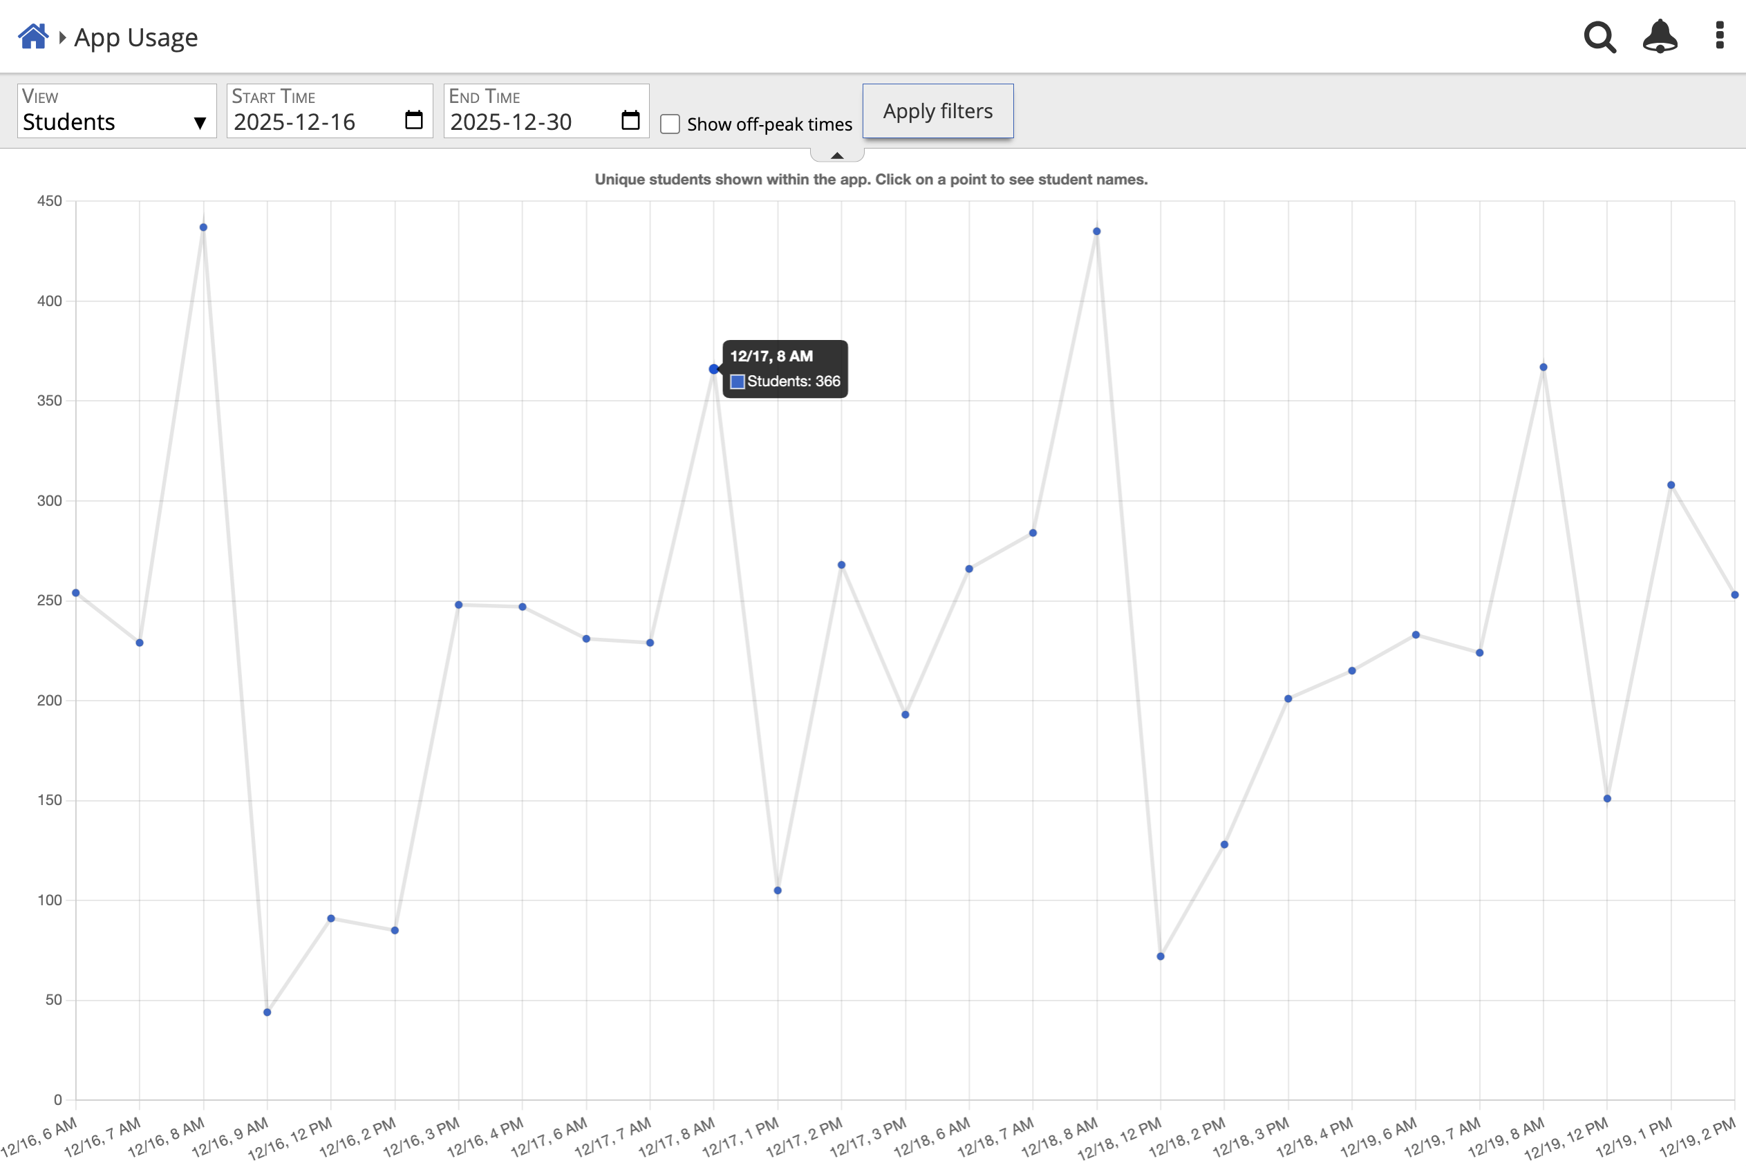Viewport: 1746px width, 1172px height.
Task: Click the 12/16, 9 AM lowest point
Action: [267, 1013]
